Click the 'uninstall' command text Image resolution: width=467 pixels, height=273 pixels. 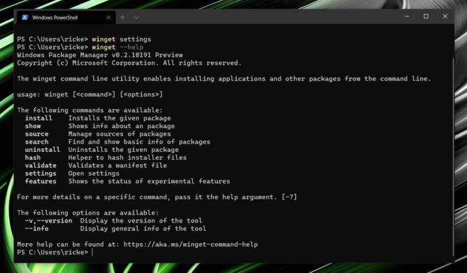click(42, 150)
